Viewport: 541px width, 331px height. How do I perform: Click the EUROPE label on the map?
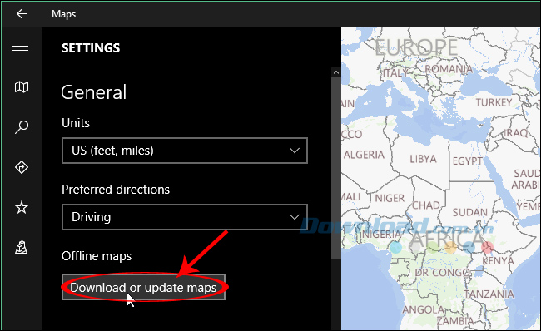click(x=416, y=47)
